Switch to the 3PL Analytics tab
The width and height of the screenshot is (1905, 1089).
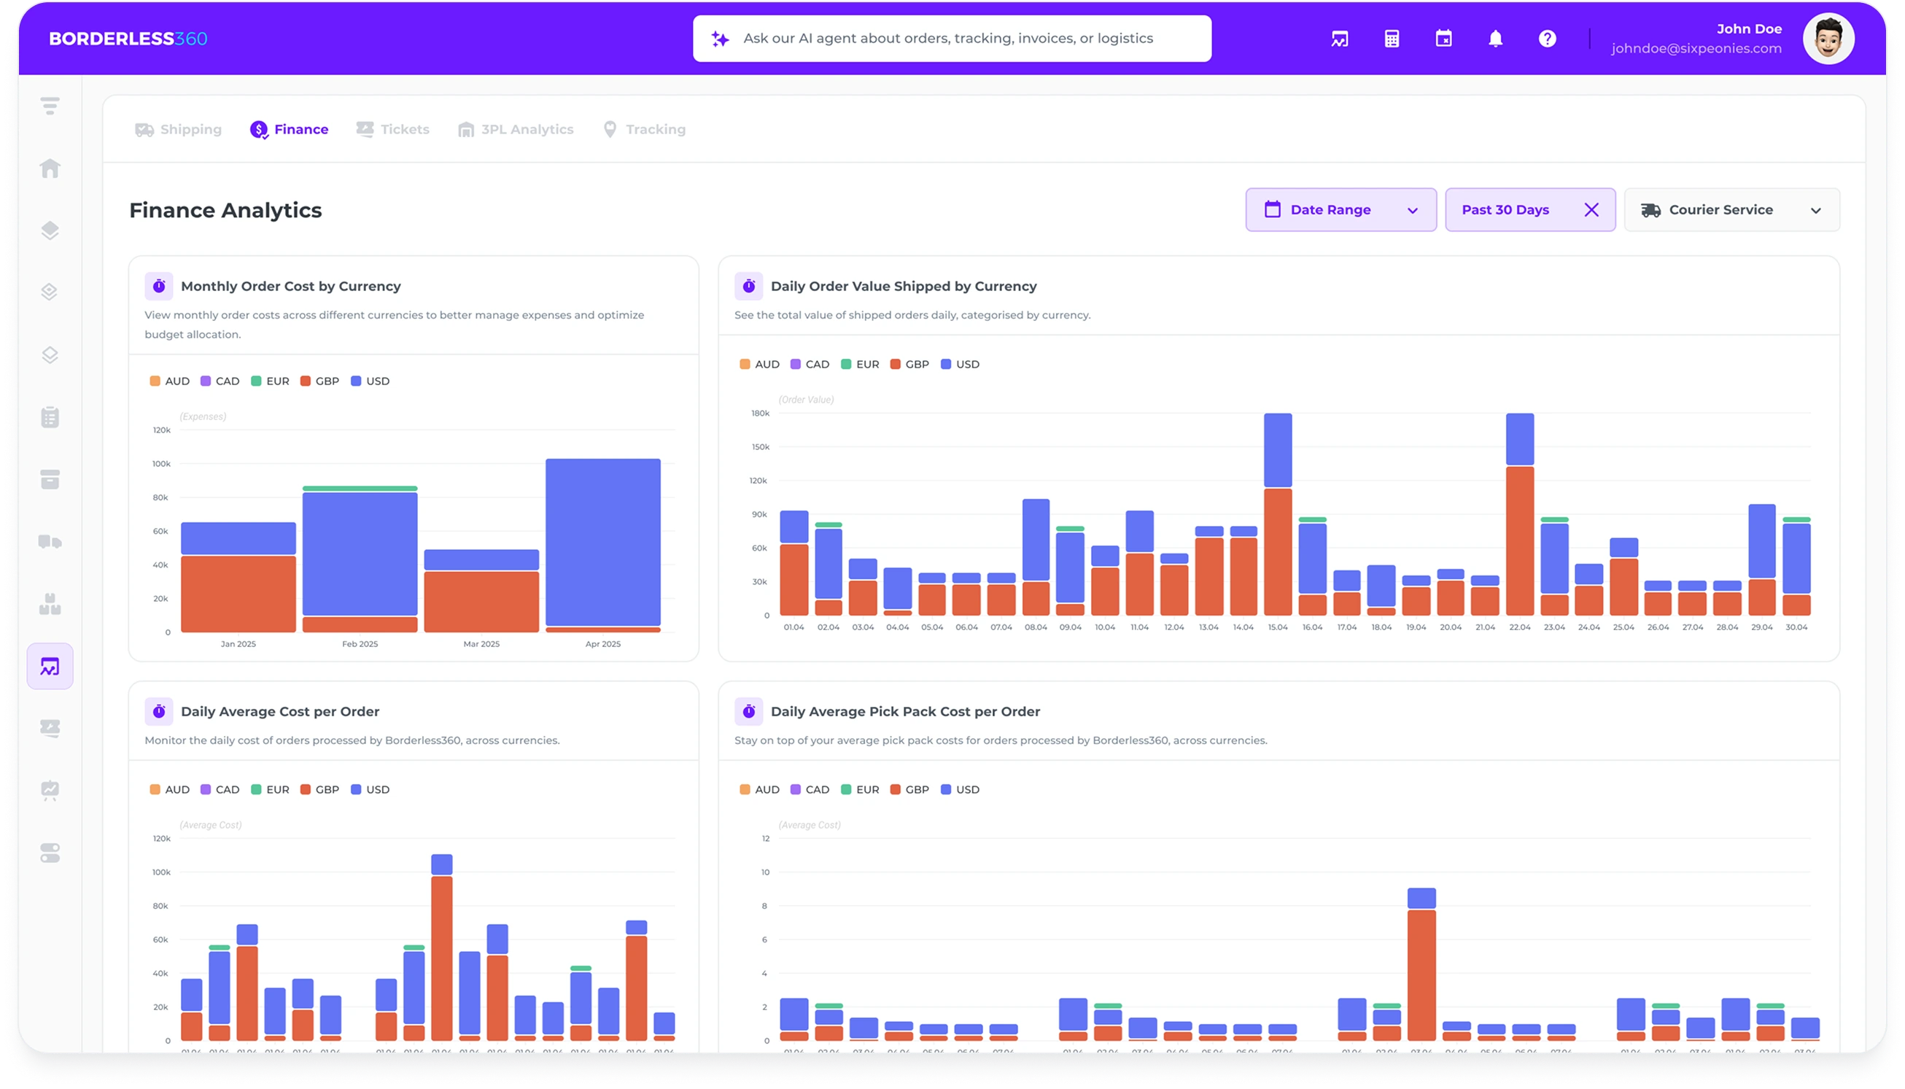click(516, 129)
